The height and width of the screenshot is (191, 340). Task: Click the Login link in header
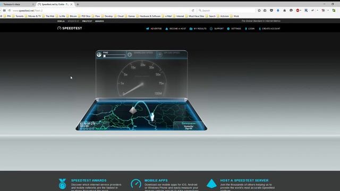click(x=250, y=29)
